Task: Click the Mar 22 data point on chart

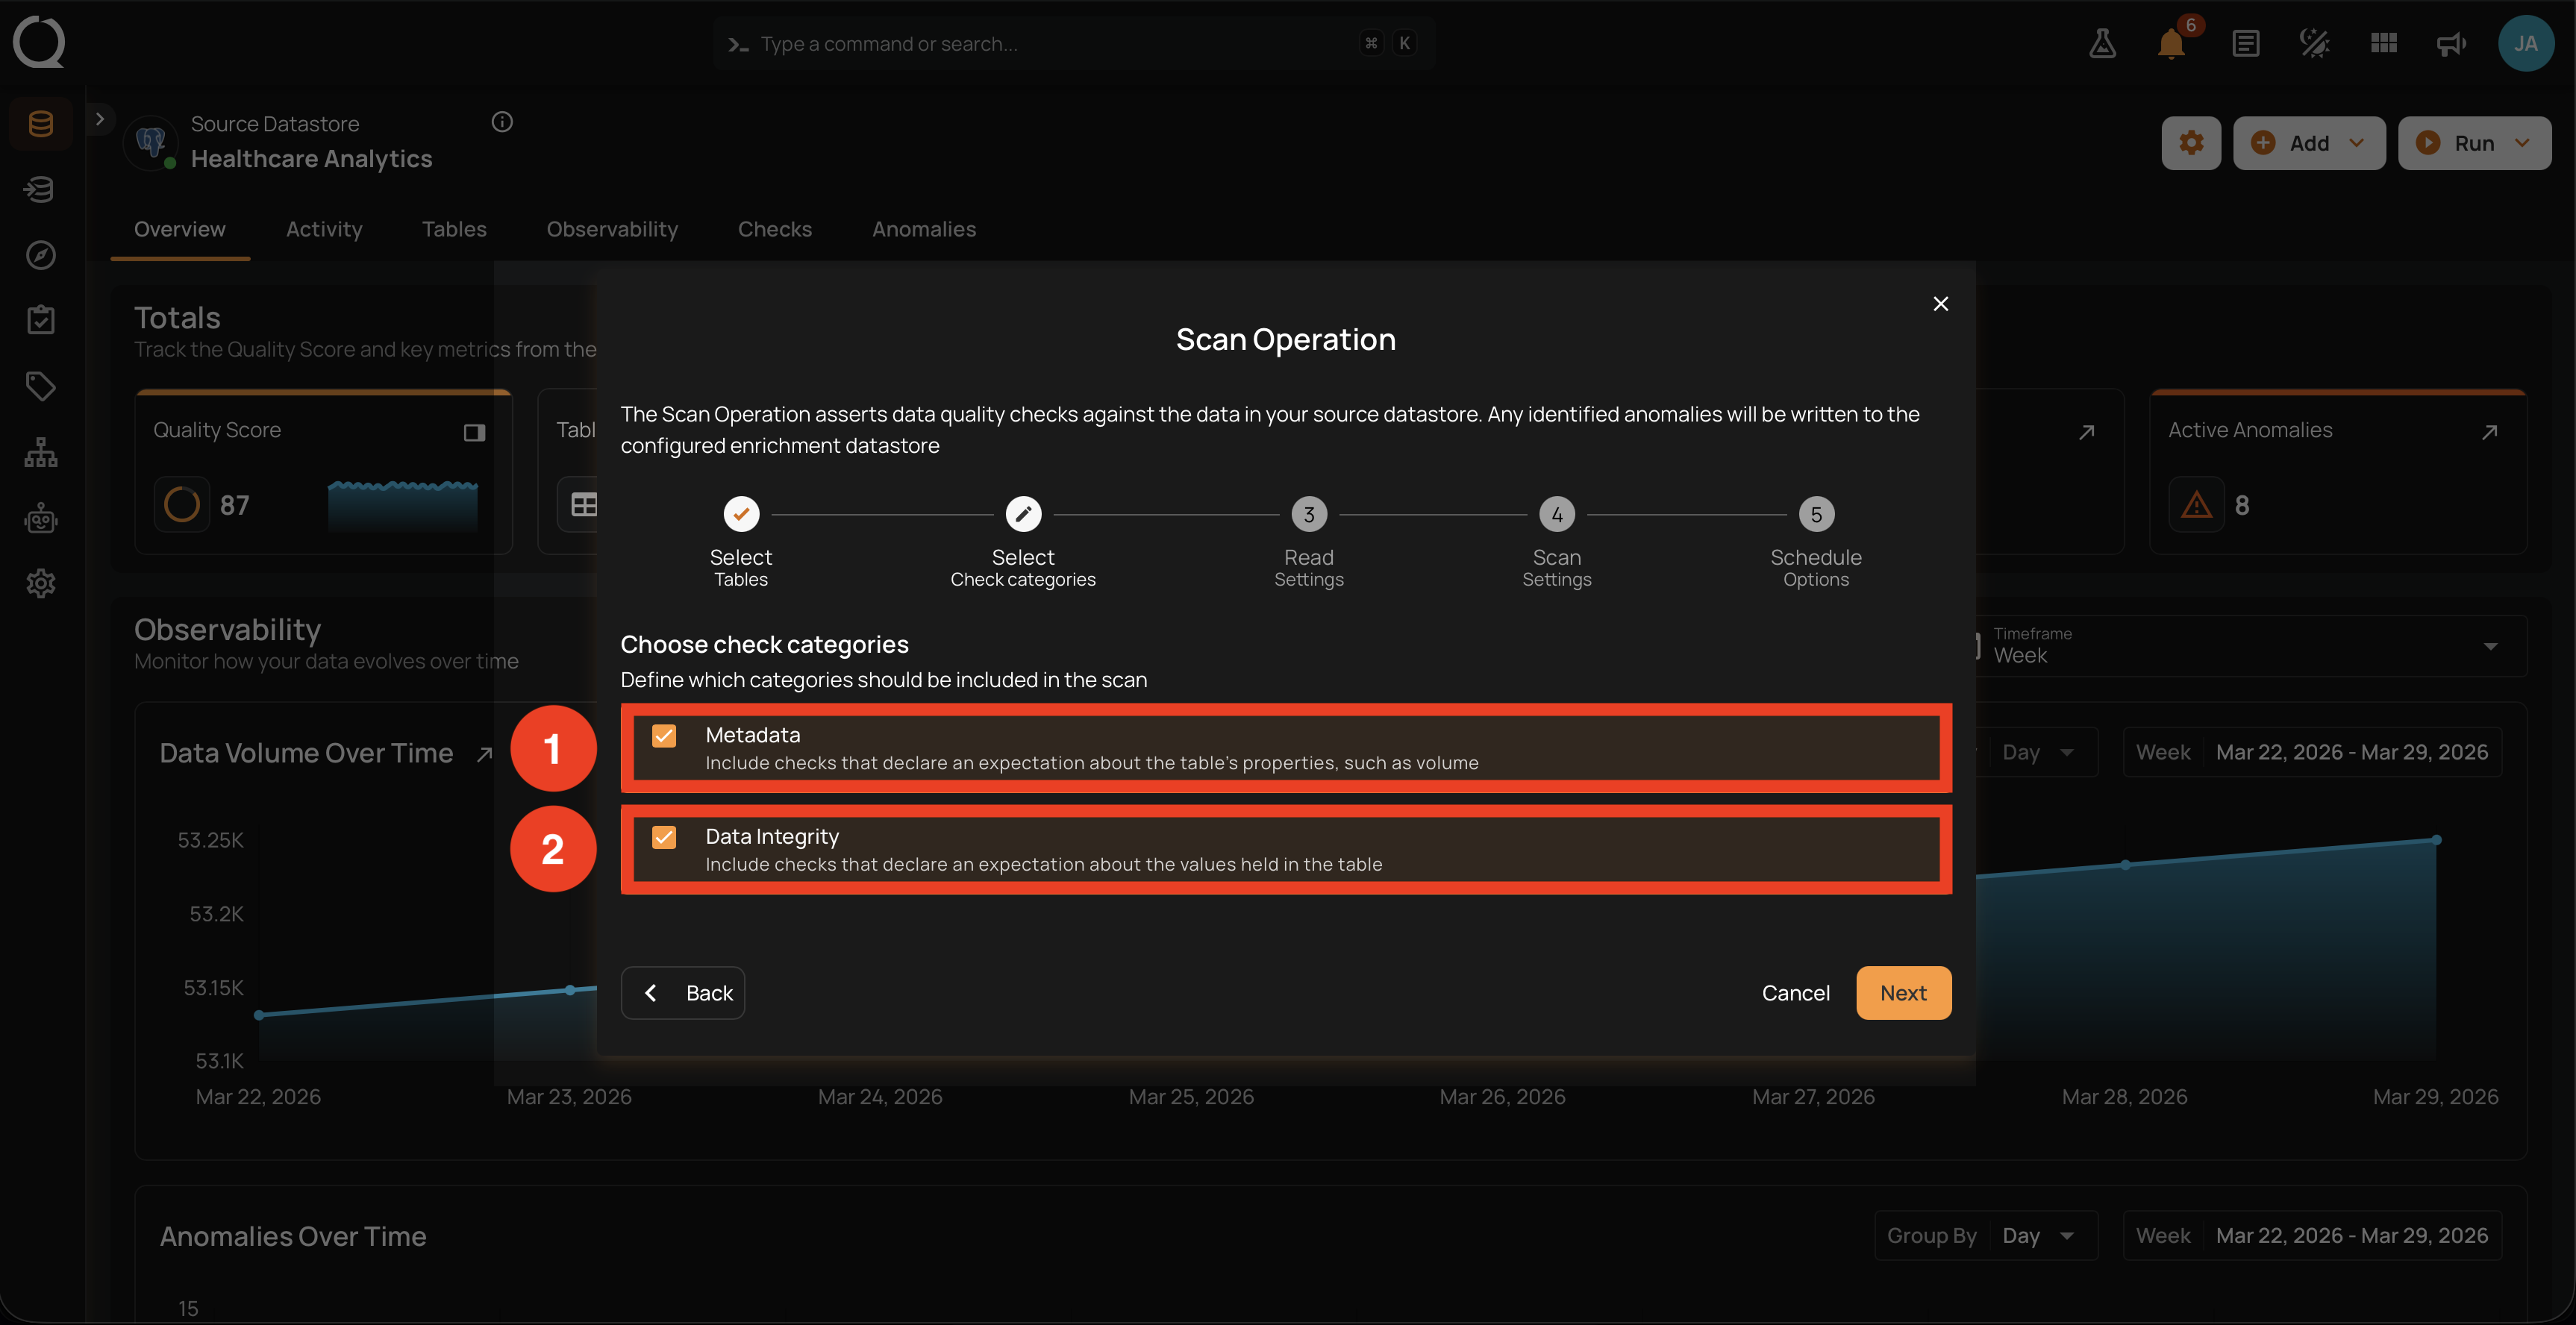Action: tap(259, 1015)
